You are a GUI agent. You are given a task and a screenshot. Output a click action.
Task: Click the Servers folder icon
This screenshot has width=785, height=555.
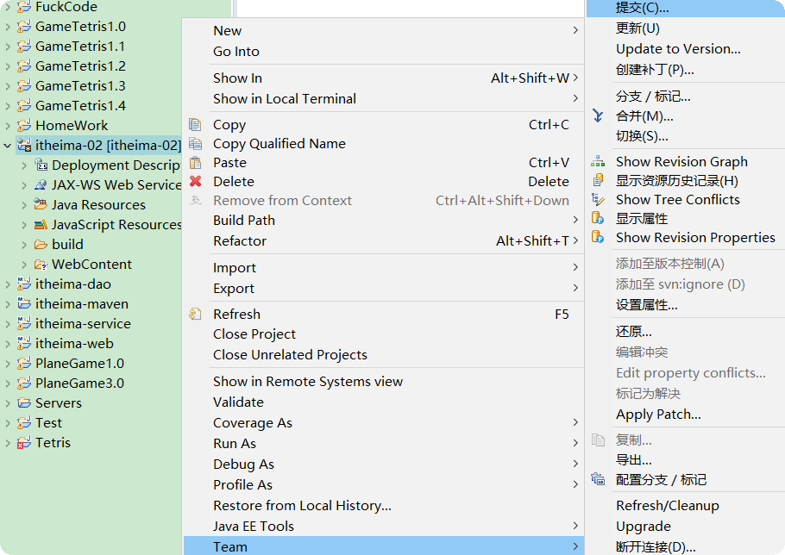[24, 403]
